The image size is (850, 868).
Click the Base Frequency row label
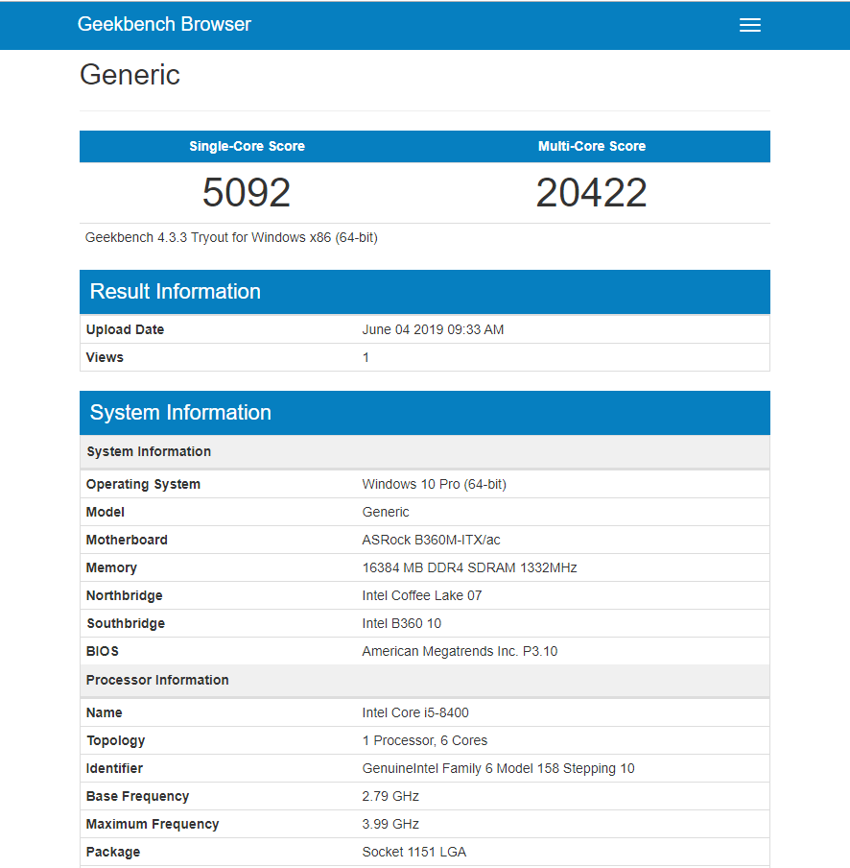pos(138,796)
